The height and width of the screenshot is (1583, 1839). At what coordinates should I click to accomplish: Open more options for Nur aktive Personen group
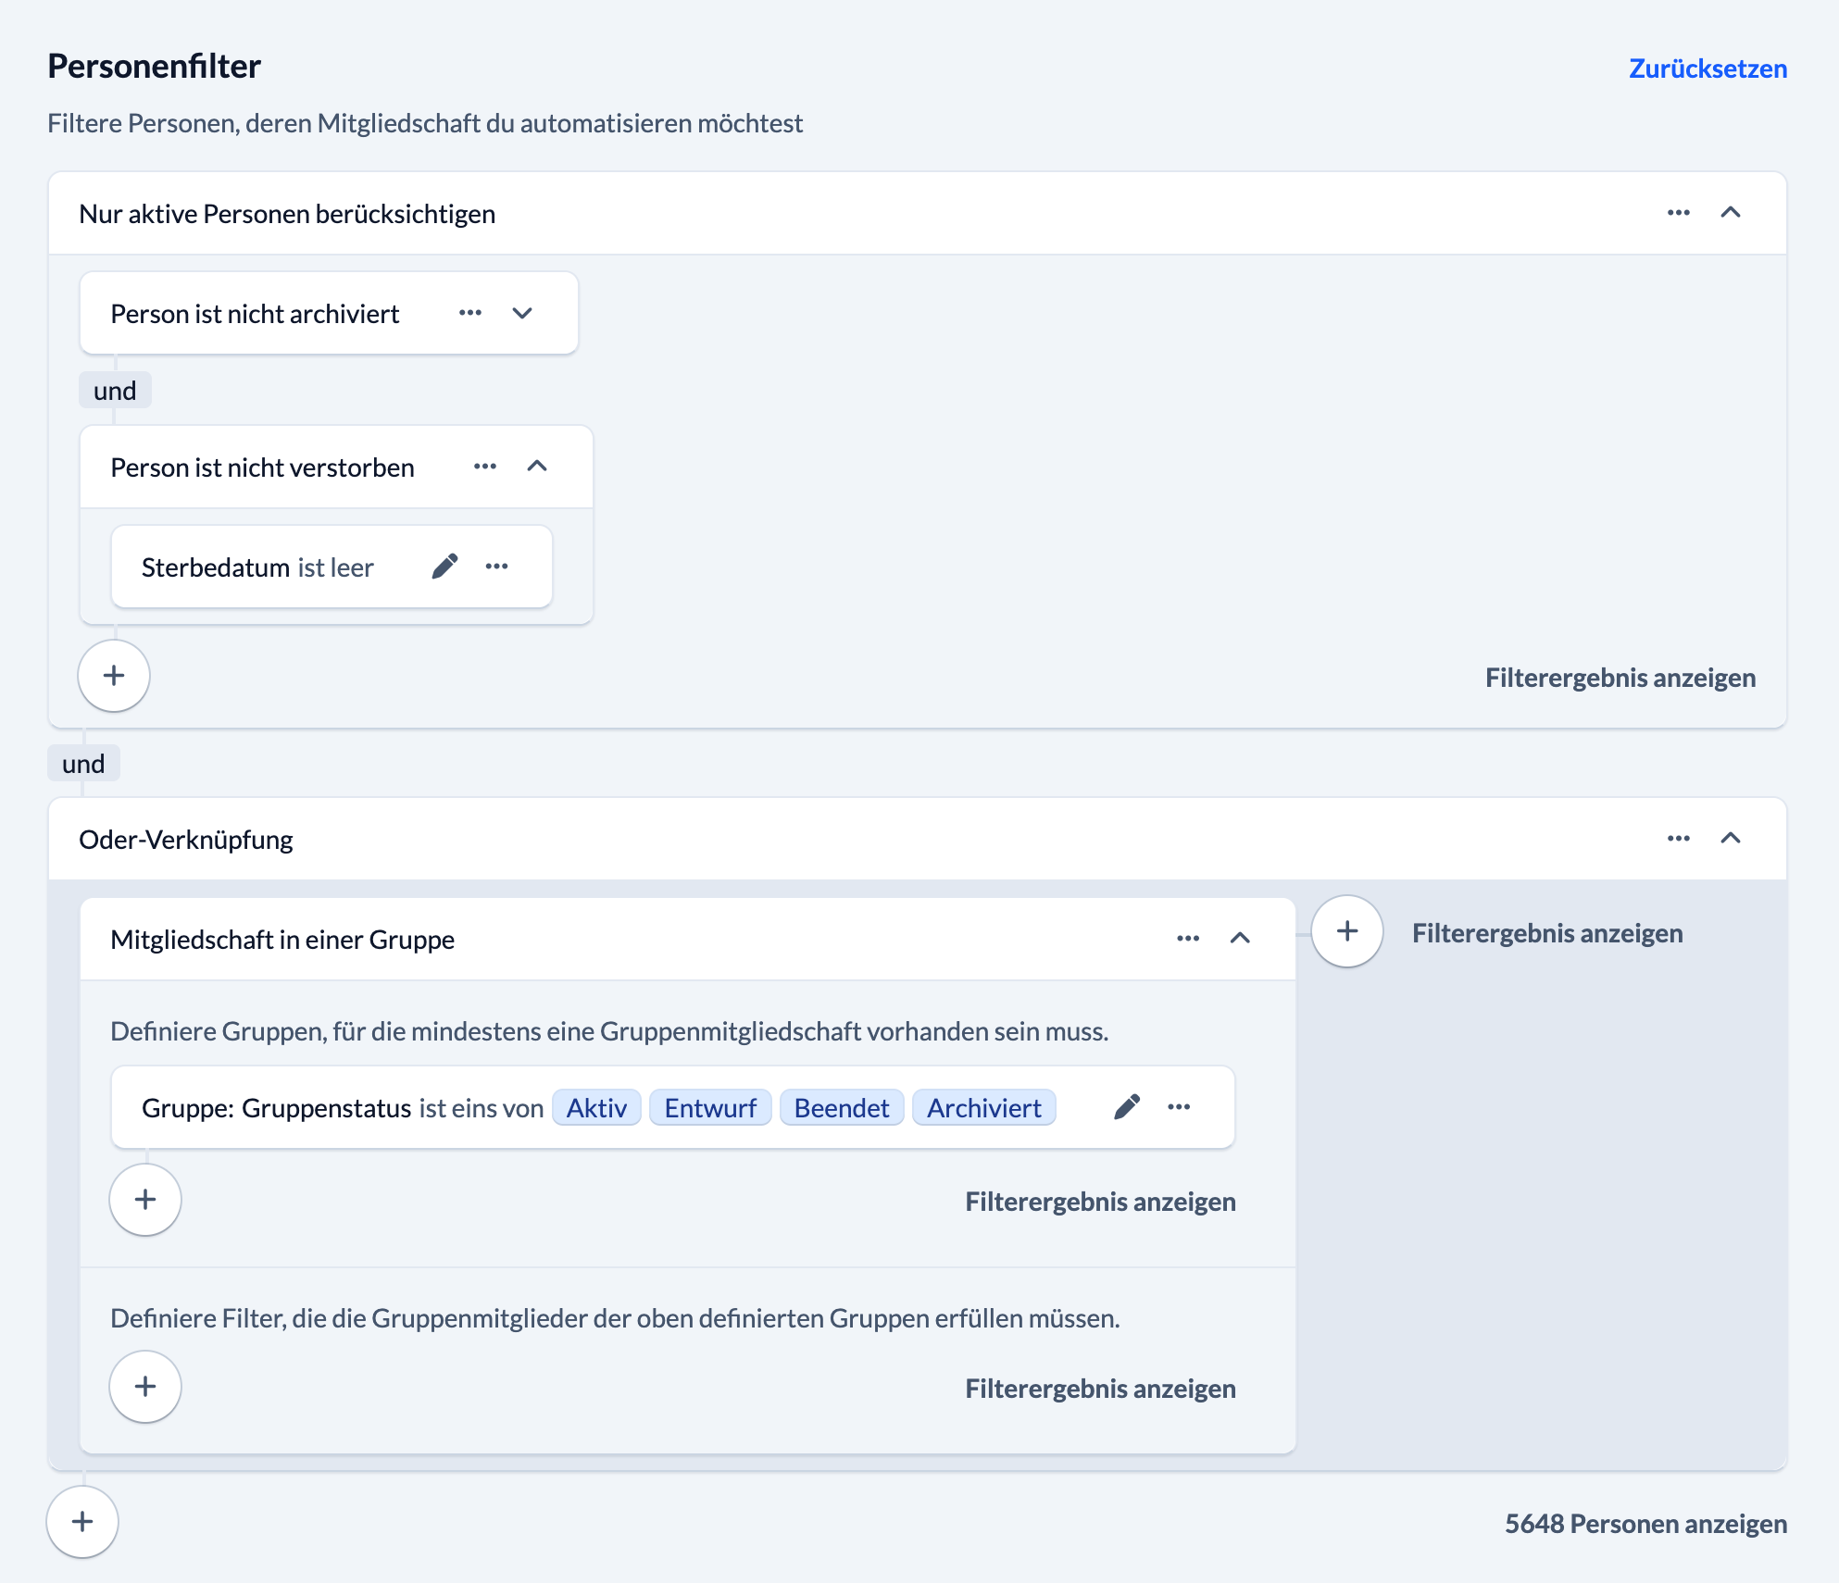(x=1678, y=213)
